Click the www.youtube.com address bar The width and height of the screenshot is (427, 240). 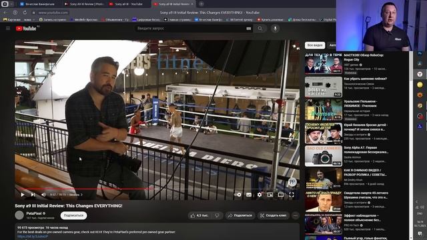(53, 13)
